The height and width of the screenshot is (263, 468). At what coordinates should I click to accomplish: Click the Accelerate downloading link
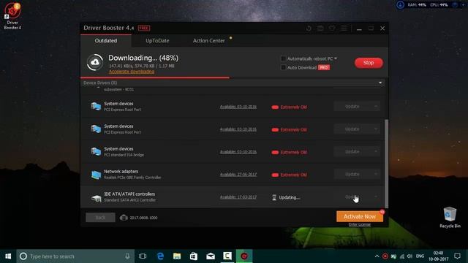coord(132,72)
